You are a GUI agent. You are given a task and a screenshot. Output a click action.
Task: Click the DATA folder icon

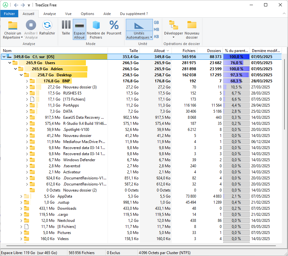[32, 111]
